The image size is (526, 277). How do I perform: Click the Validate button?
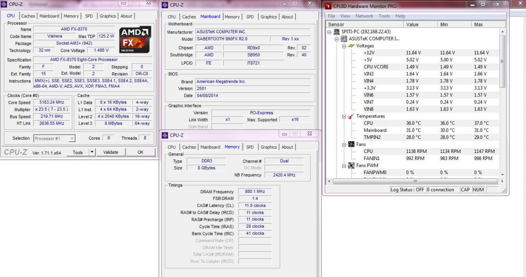[110, 152]
